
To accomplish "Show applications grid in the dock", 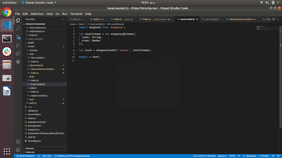I will tap(7, 151).
